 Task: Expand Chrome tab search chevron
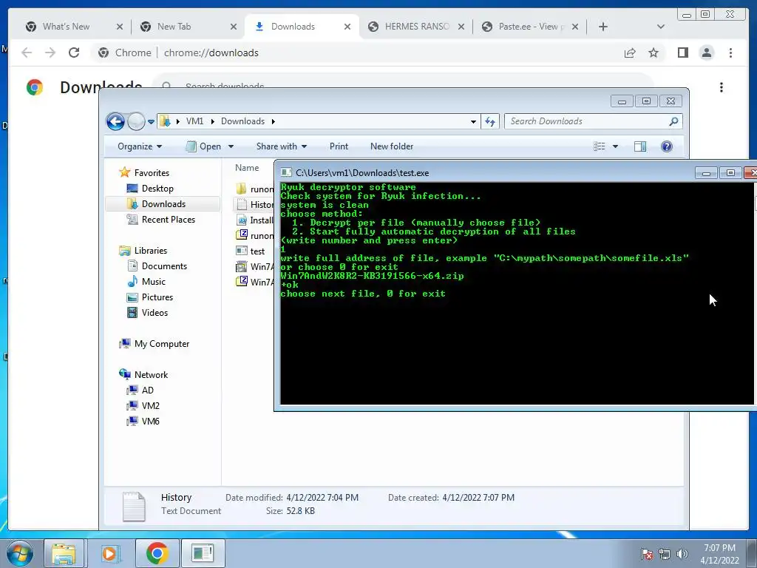661,27
